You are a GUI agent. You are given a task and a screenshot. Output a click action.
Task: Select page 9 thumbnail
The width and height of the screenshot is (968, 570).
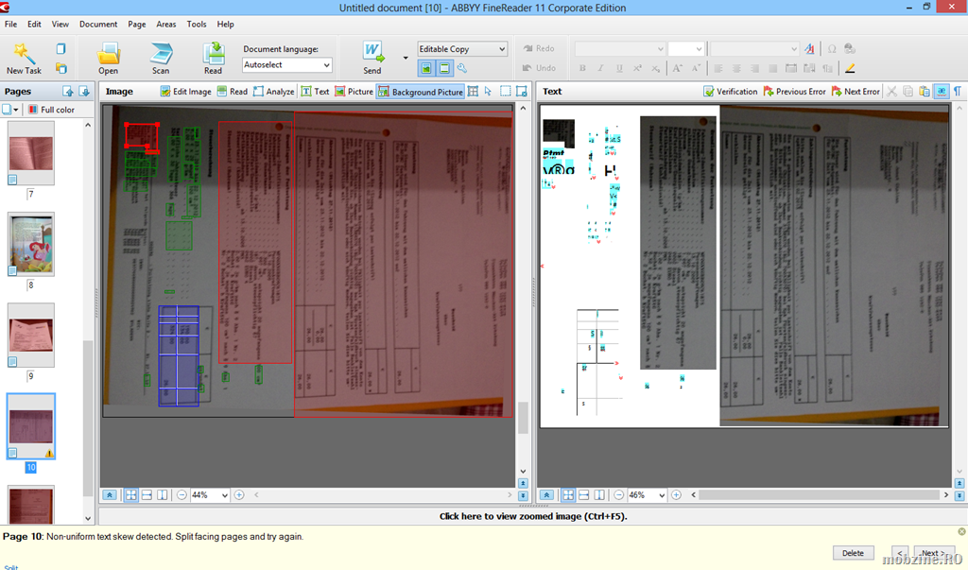point(31,335)
